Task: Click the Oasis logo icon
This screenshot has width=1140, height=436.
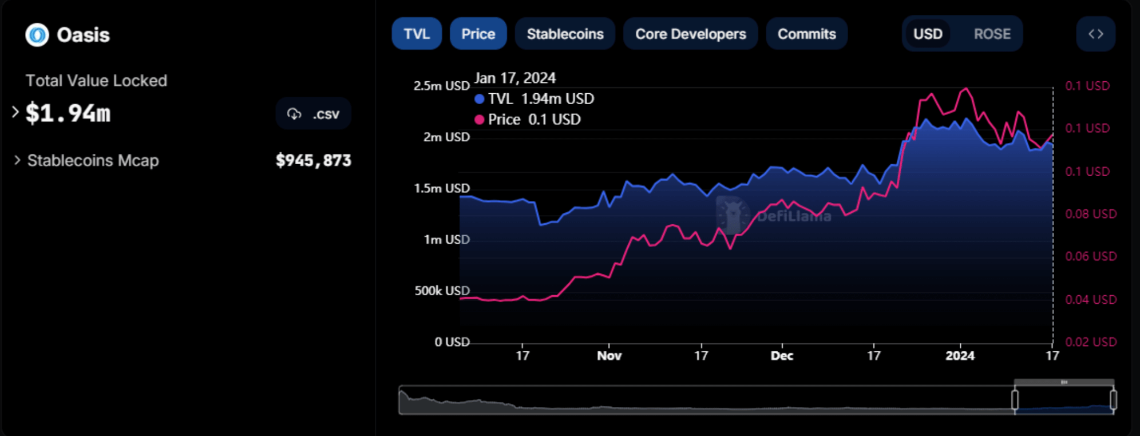Action: (x=37, y=35)
